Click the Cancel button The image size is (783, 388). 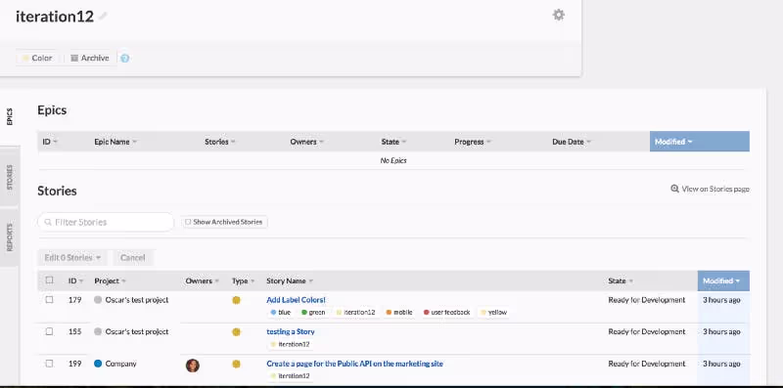pos(133,258)
